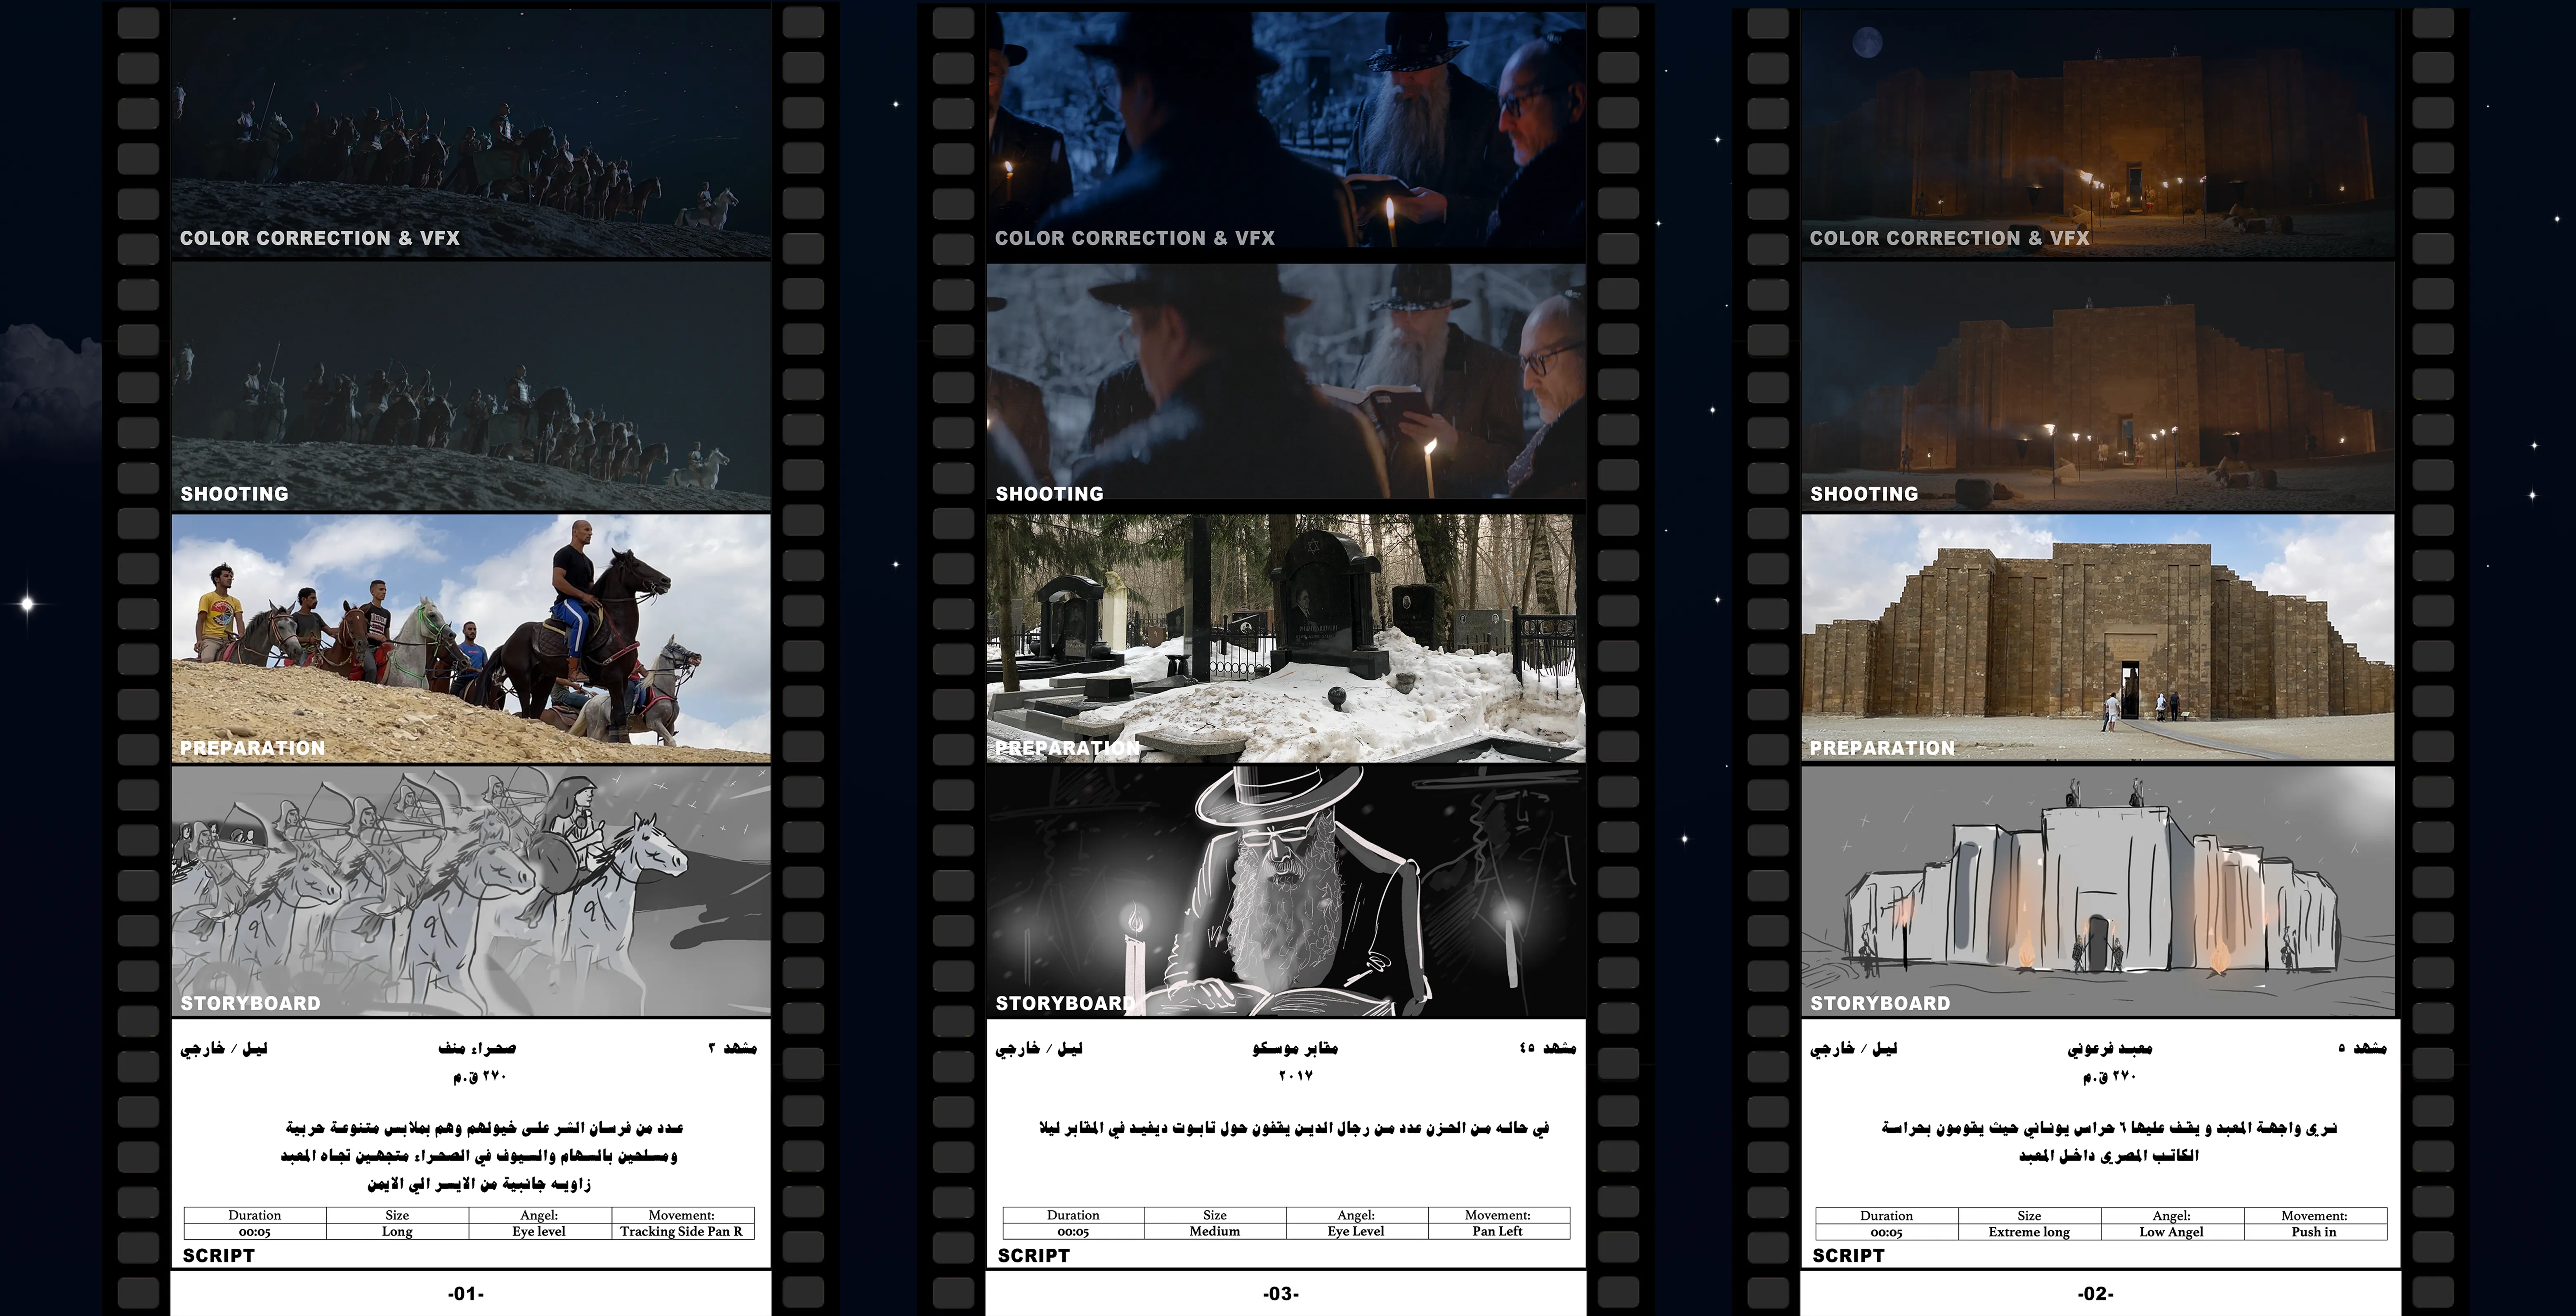The image size is (2576, 1316).
Task: Click the page number -01-
Action: pos(466,1294)
